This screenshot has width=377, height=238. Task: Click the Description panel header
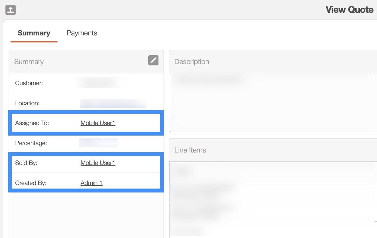192,62
